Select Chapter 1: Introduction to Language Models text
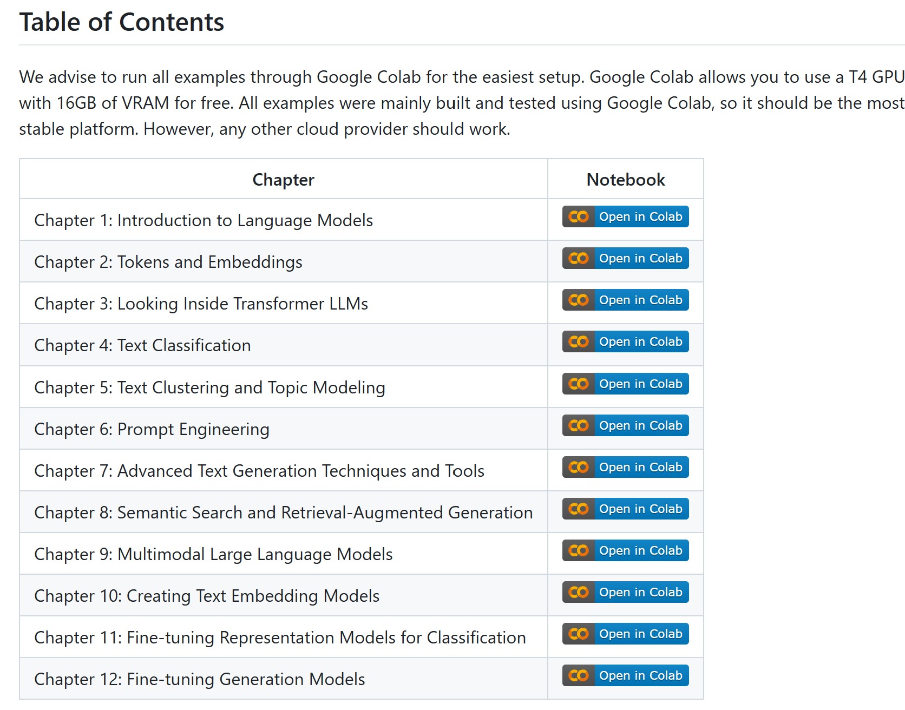 204,221
